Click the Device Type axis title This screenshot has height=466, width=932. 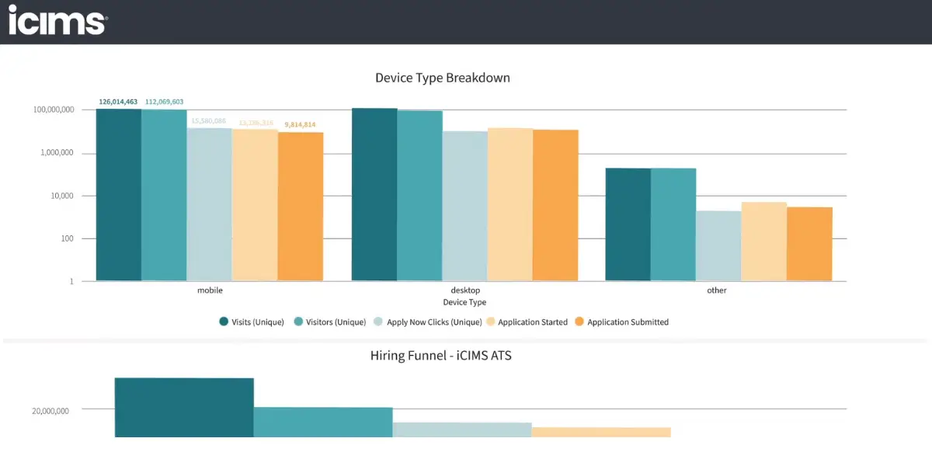[x=464, y=302]
